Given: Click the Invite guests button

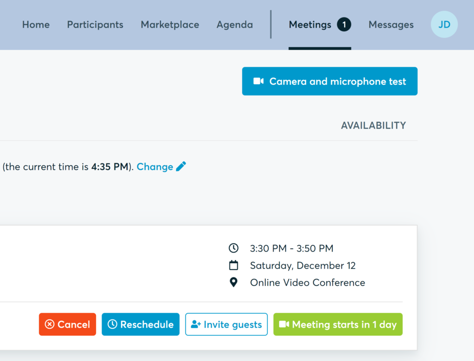Looking at the screenshot, I should pyautogui.click(x=227, y=325).
